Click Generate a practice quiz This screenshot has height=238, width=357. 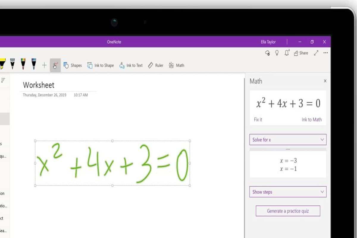click(288, 211)
